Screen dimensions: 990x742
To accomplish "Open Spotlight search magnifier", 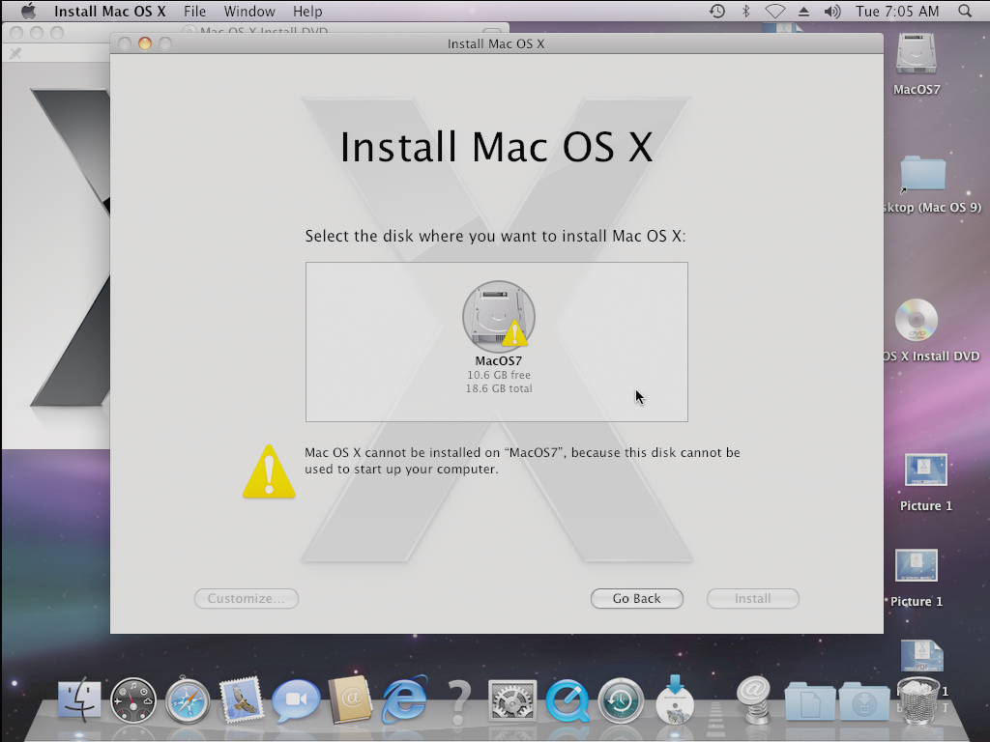I will [x=965, y=11].
